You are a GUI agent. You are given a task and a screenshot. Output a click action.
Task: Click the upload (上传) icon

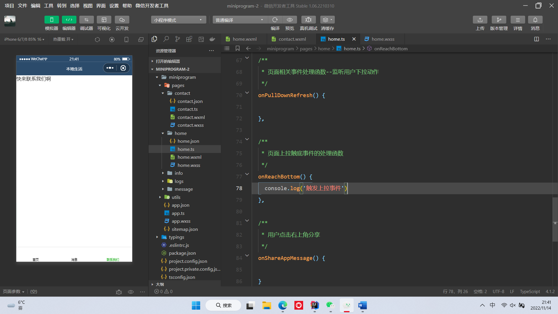pos(480,20)
